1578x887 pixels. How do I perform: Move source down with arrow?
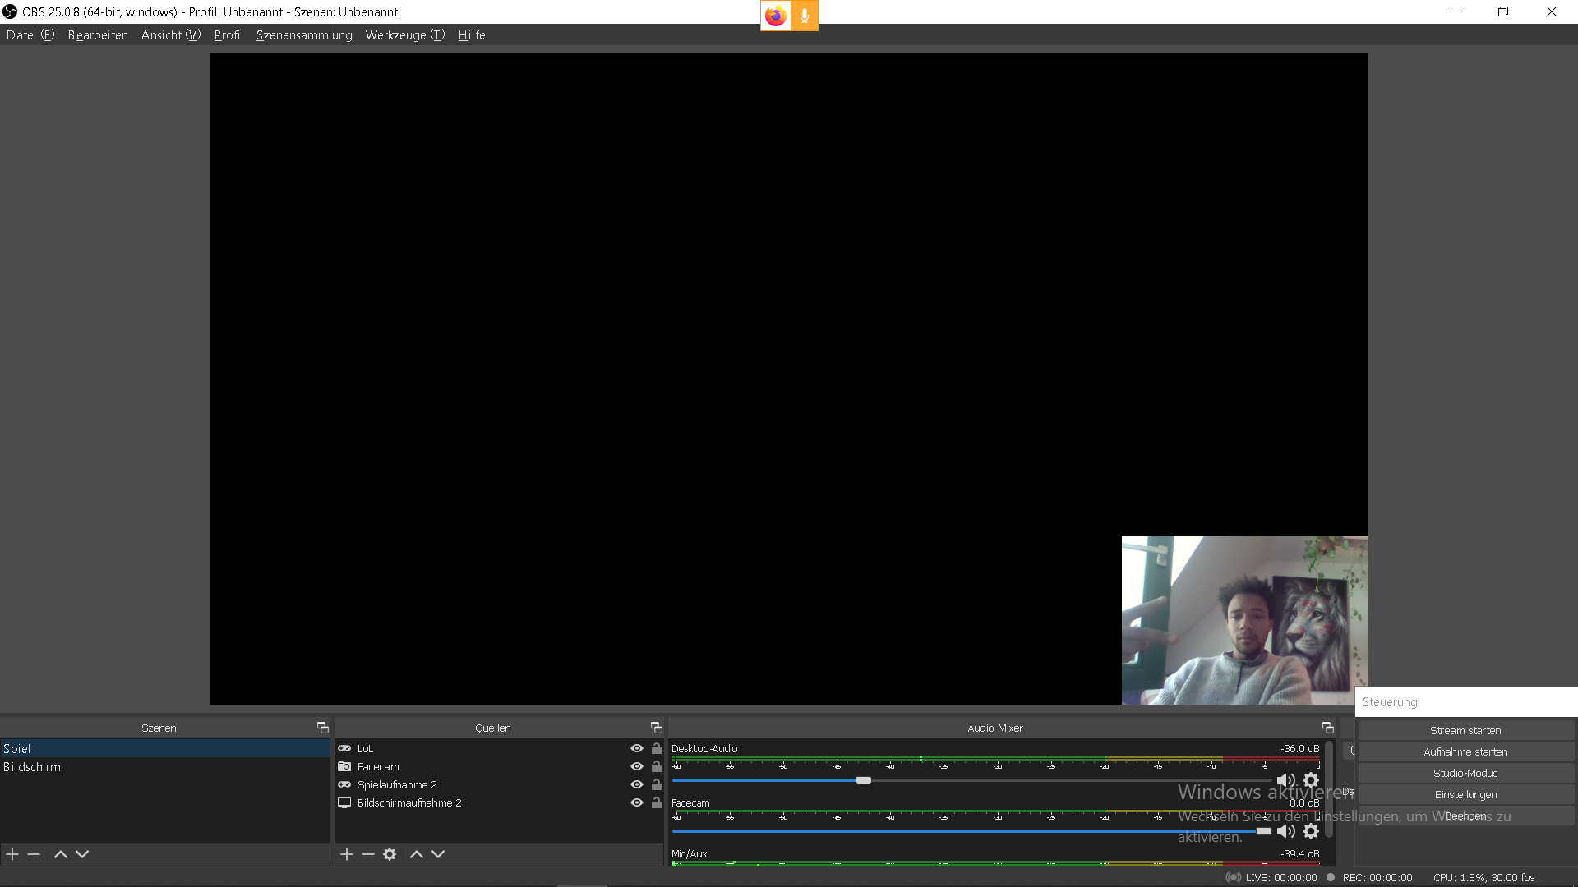click(x=438, y=854)
